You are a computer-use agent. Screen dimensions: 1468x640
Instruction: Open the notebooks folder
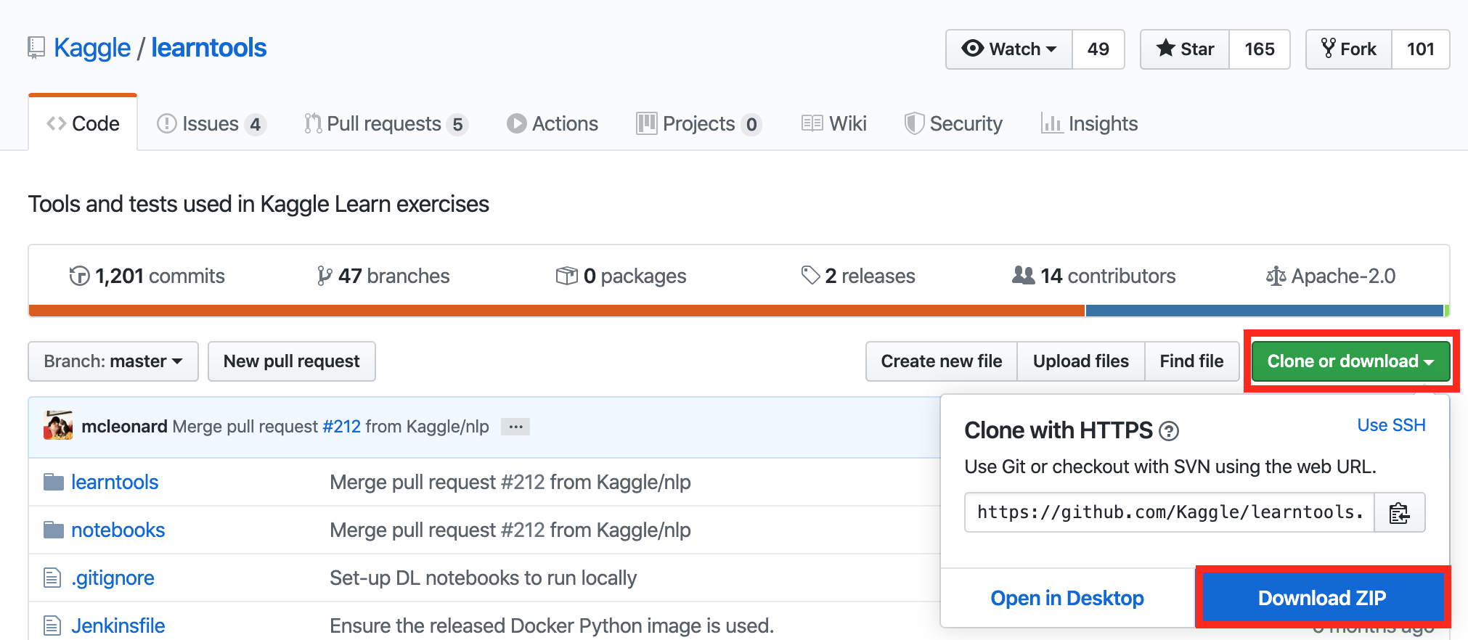(x=118, y=530)
